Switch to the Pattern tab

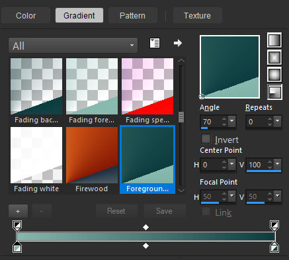pyautogui.click(x=132, y=15)
